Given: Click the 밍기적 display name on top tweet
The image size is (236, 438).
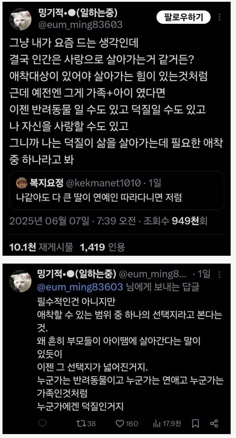Looking at the screenshot, I should click(x=77, y=13).
